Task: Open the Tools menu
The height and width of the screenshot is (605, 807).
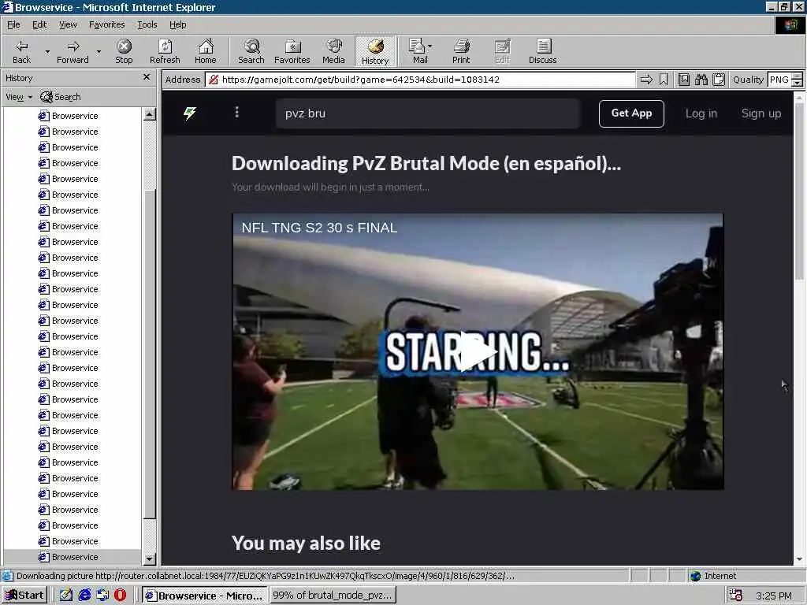Action: click(x=147, y=24)
